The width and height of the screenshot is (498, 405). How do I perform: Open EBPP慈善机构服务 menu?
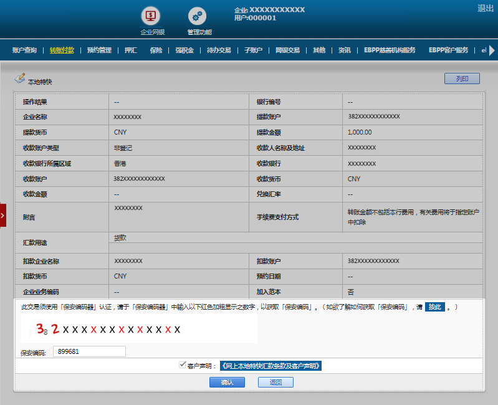click(390, 50)
